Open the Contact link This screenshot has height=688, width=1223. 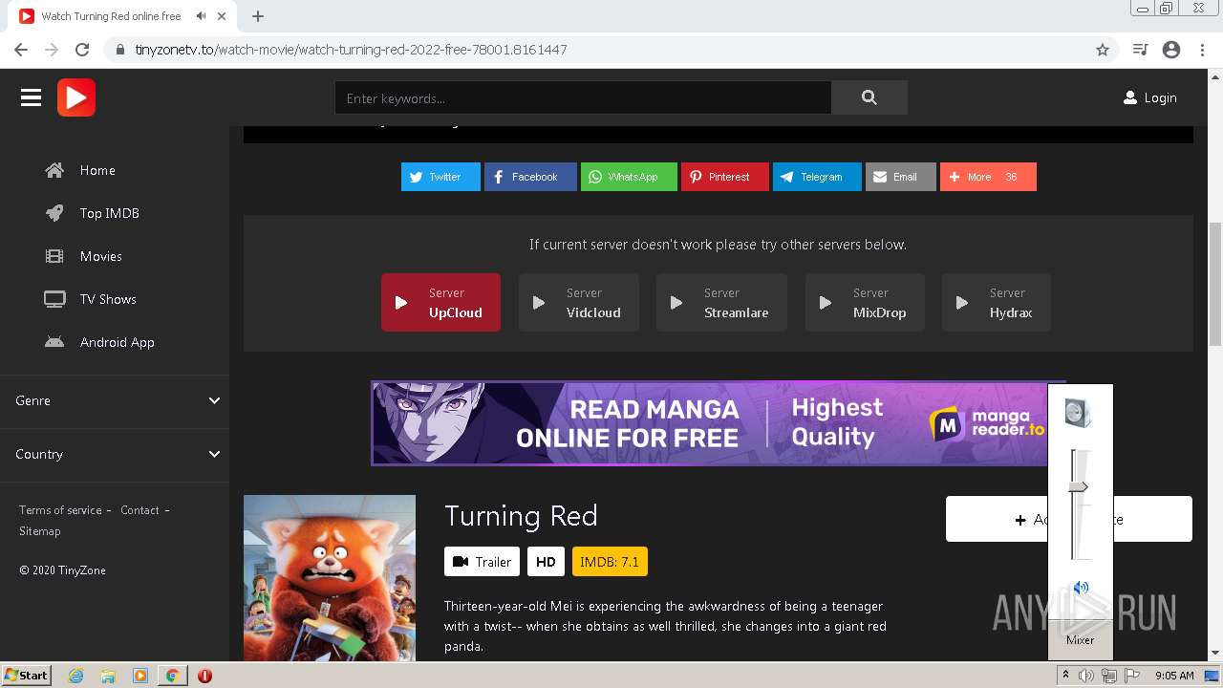coord(139,510)
